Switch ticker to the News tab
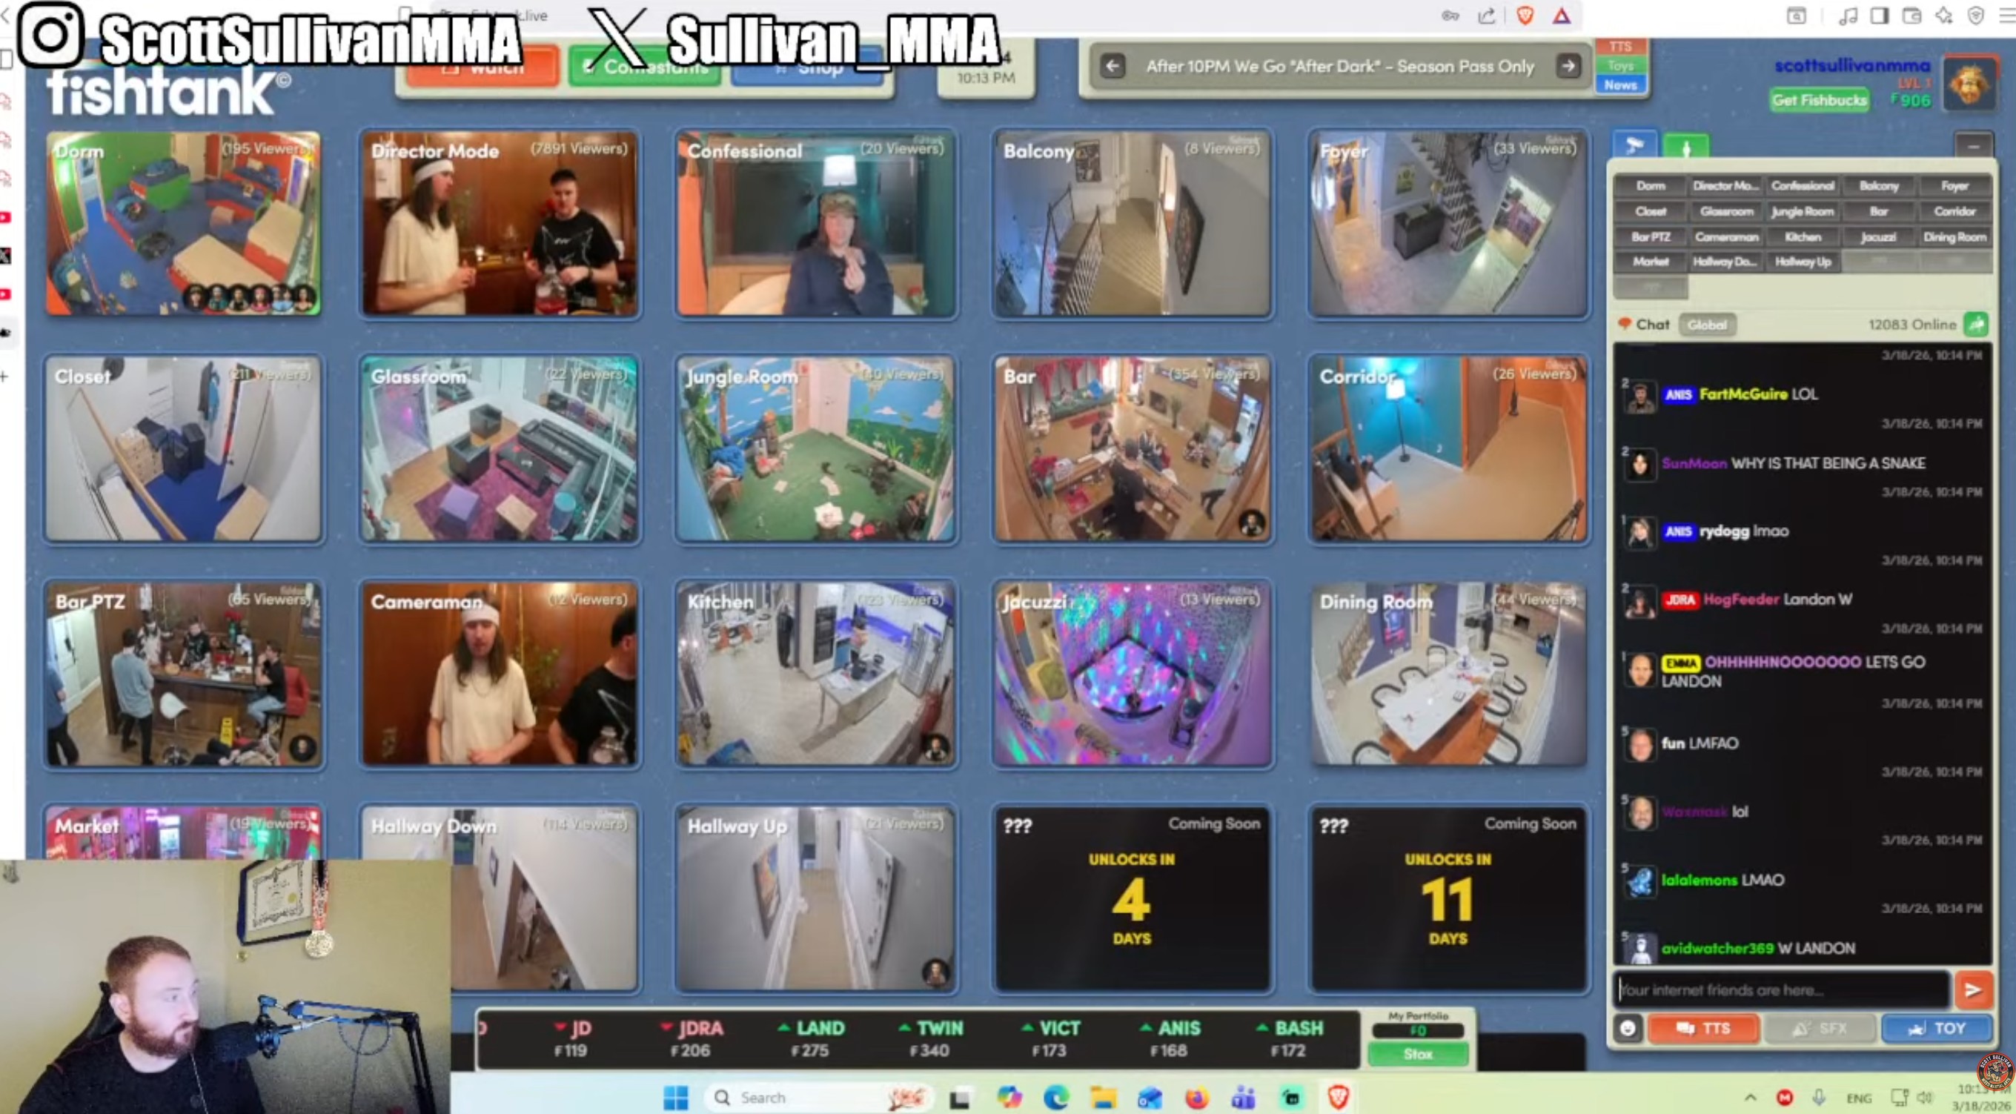 click(1620, 84)
